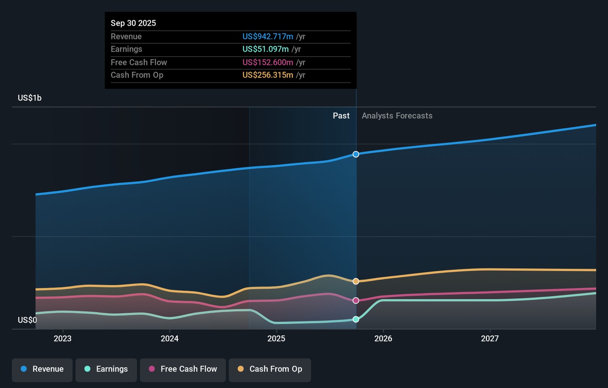Click the blue Revenue data point marker
608x388 pixels.
coord(356,155)
